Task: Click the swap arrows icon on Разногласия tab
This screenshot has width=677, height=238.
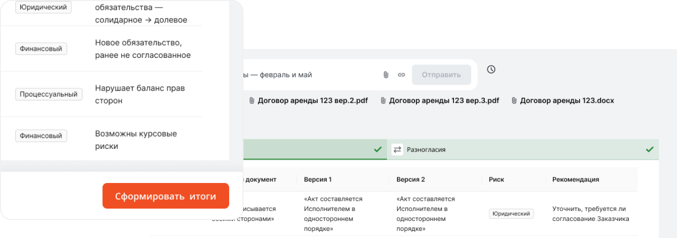Action: pos(397,150)
